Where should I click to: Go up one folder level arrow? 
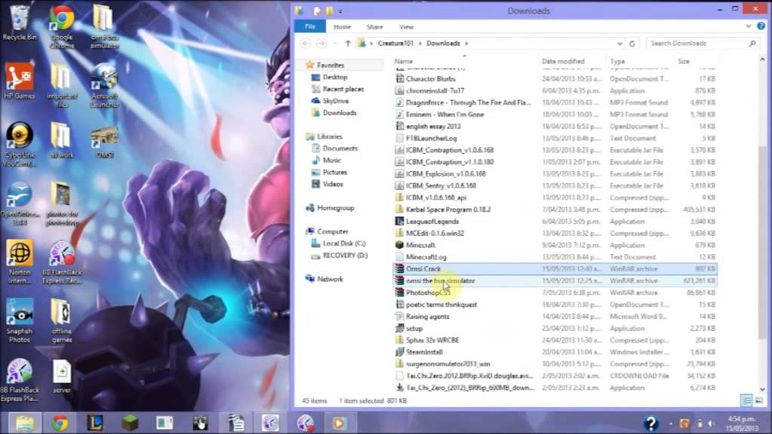point(348,43)
